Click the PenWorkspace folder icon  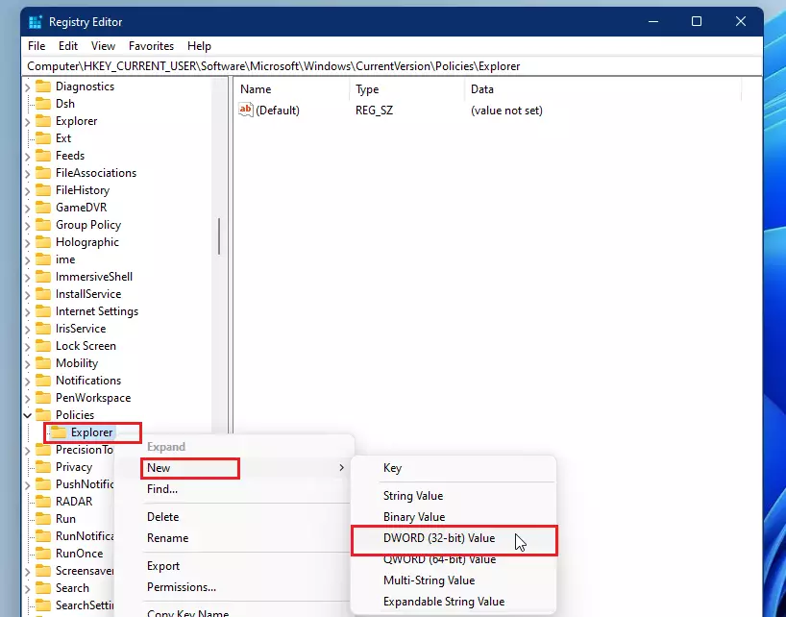point(43,398)
